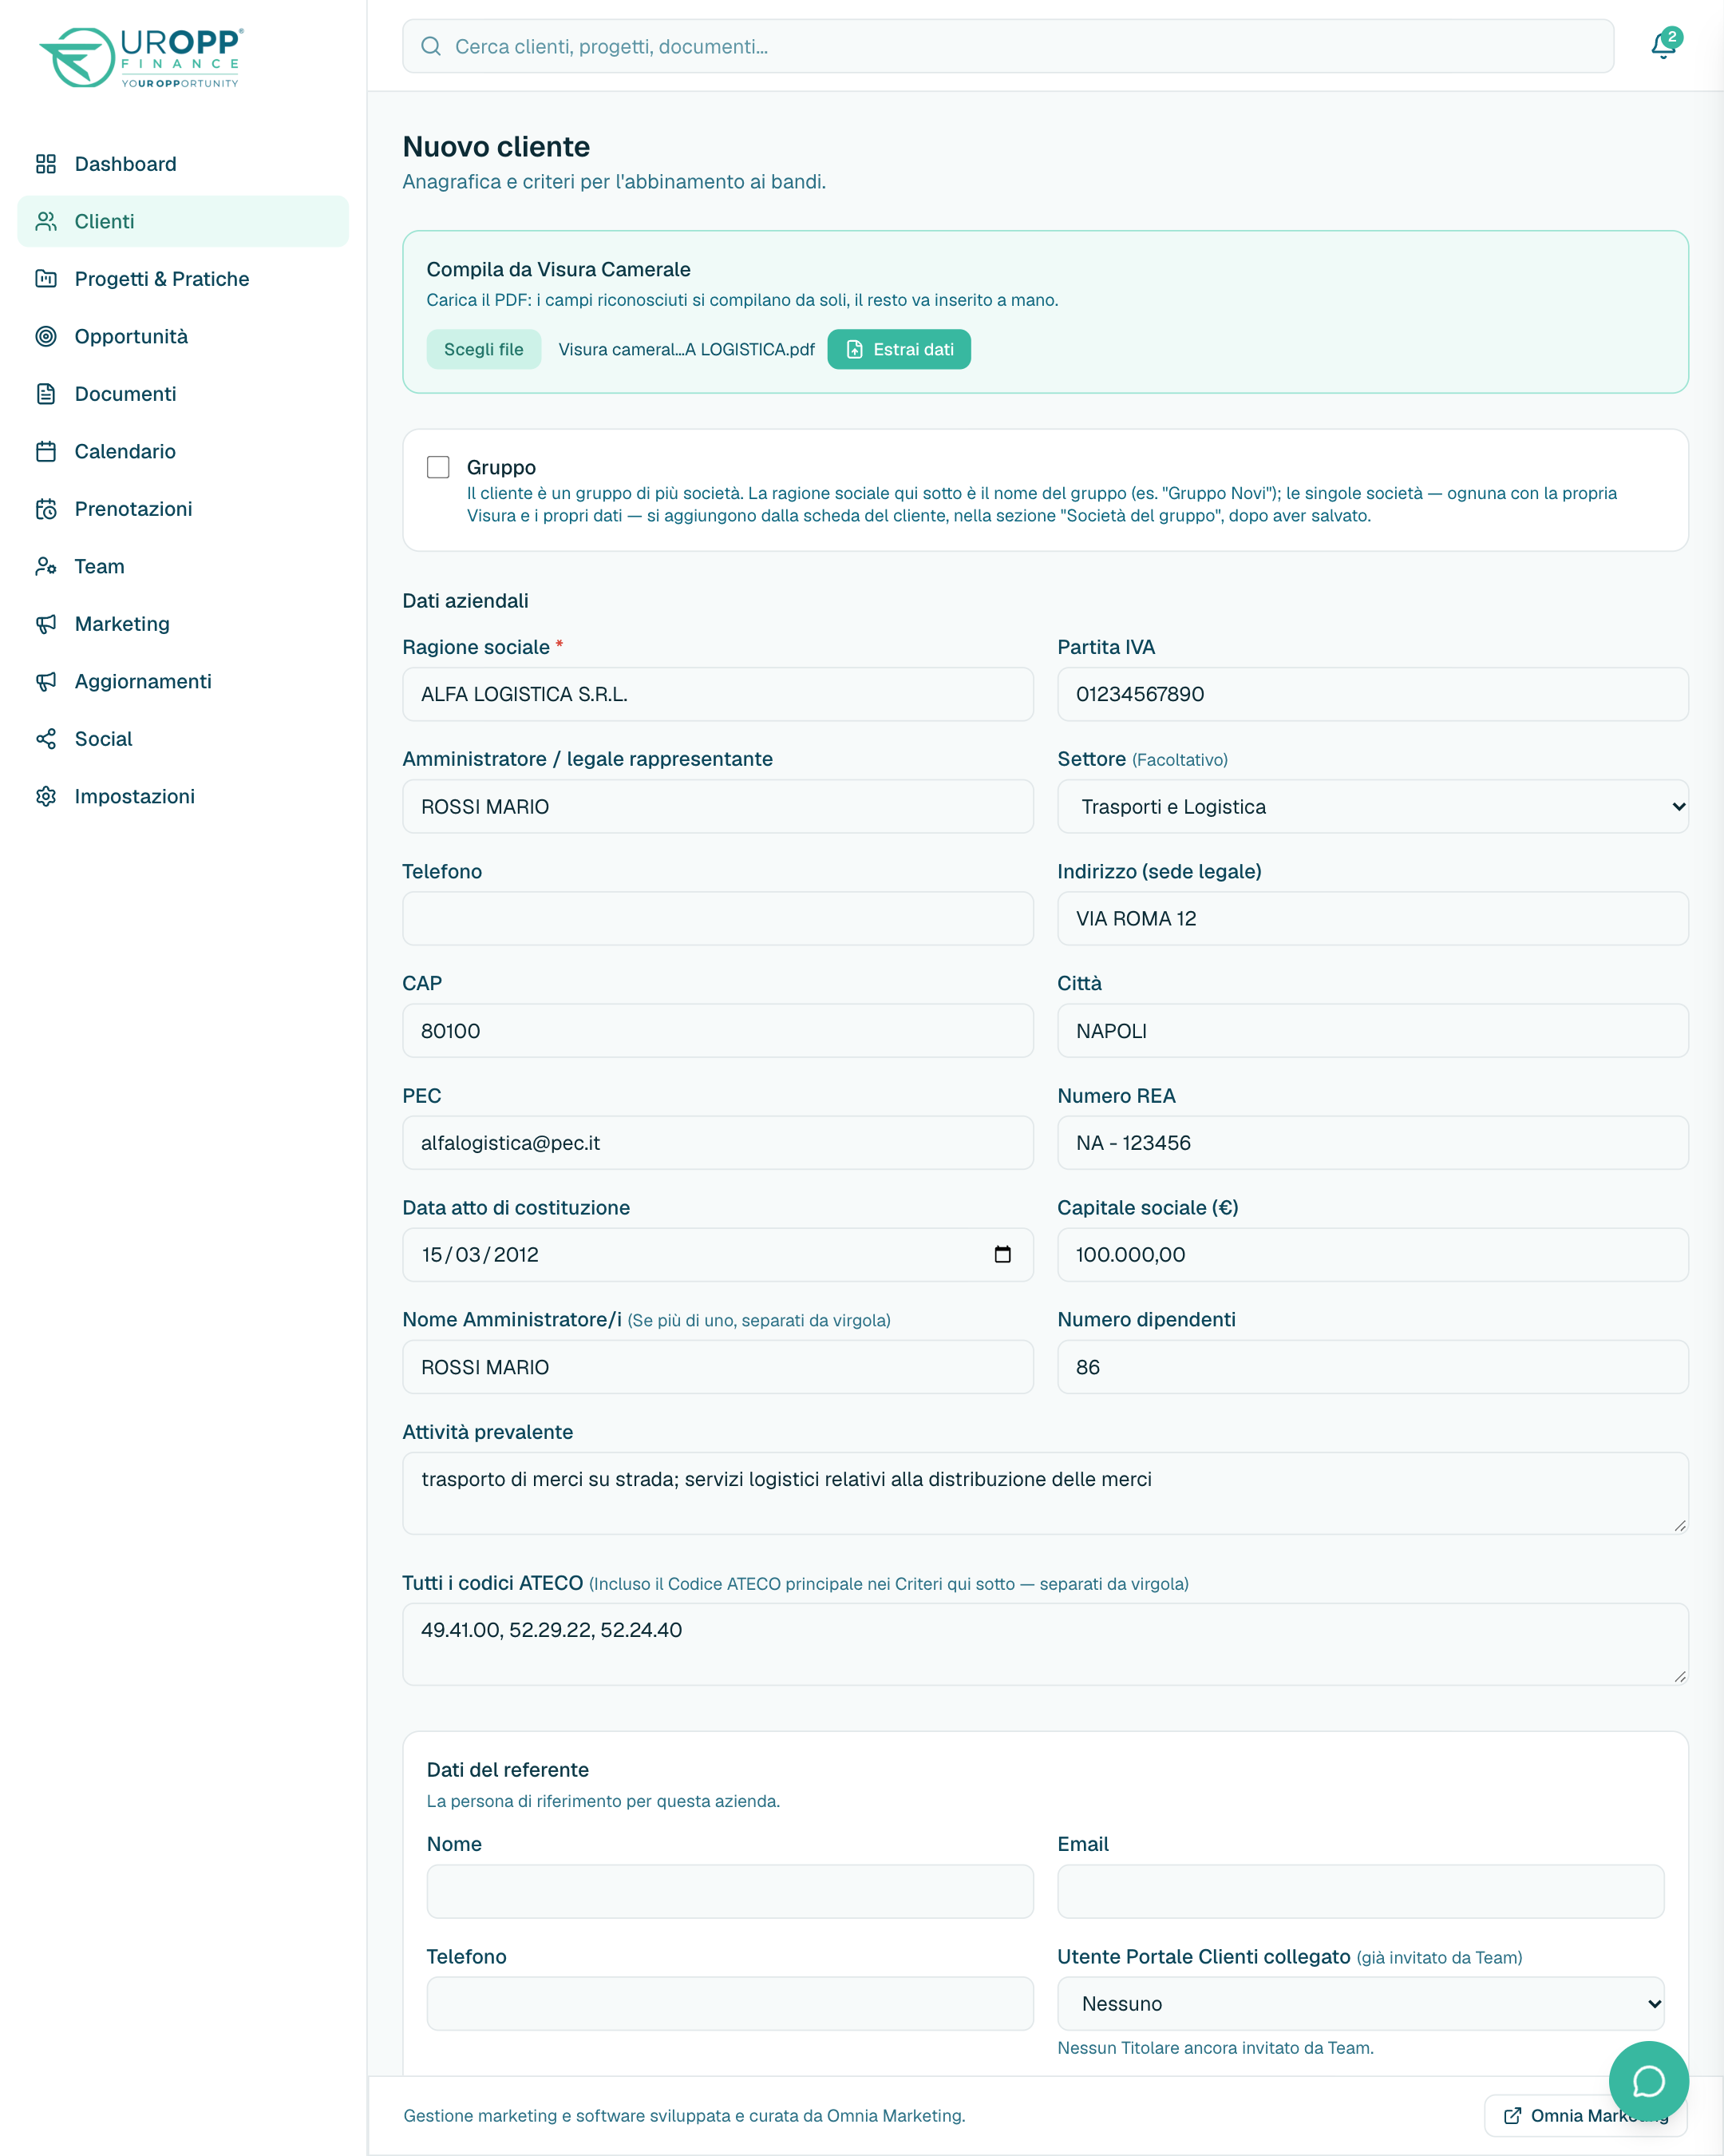
Task: Open the notifications bell icon
Action: click(x=1663, y=45)
